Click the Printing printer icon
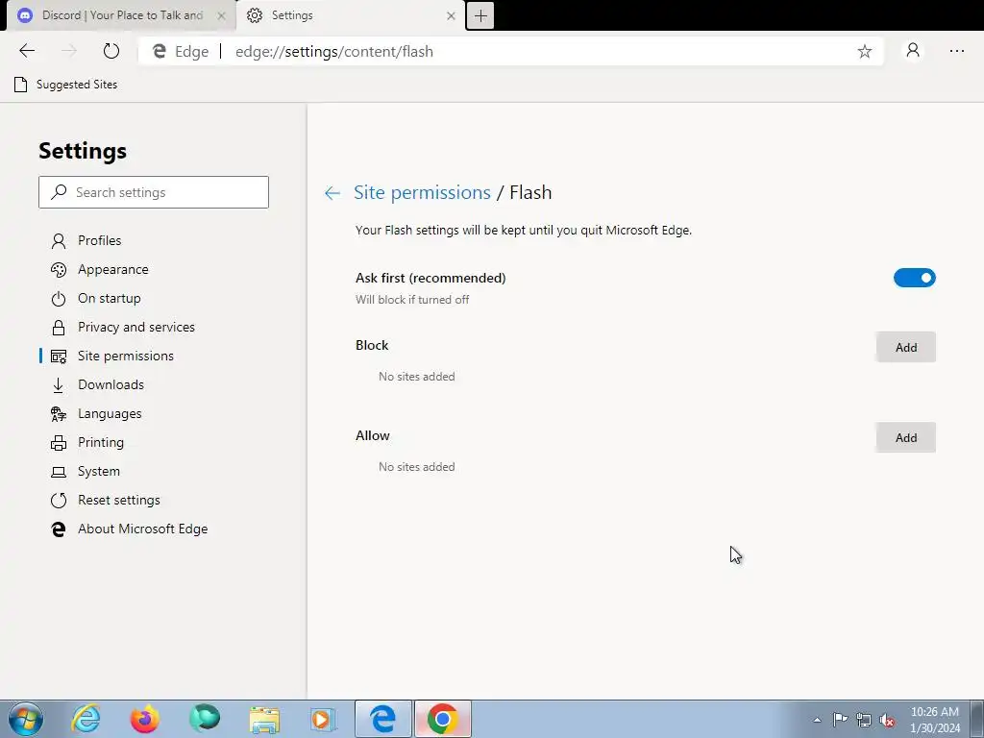 pyautogui.click(x=59, y=442)
